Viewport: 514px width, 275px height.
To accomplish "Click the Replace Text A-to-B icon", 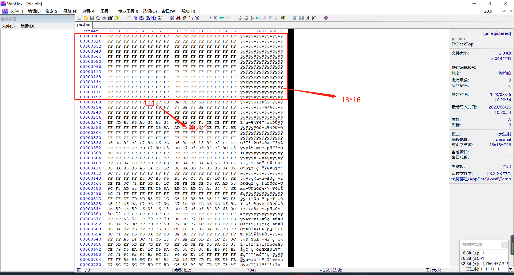I will pos(191,18).
